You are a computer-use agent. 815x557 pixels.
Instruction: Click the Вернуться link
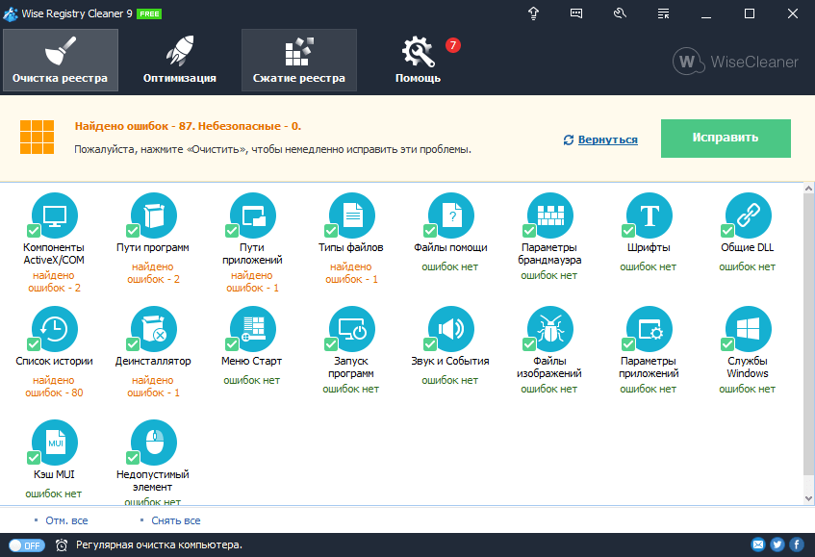click(x=607, y=139)
